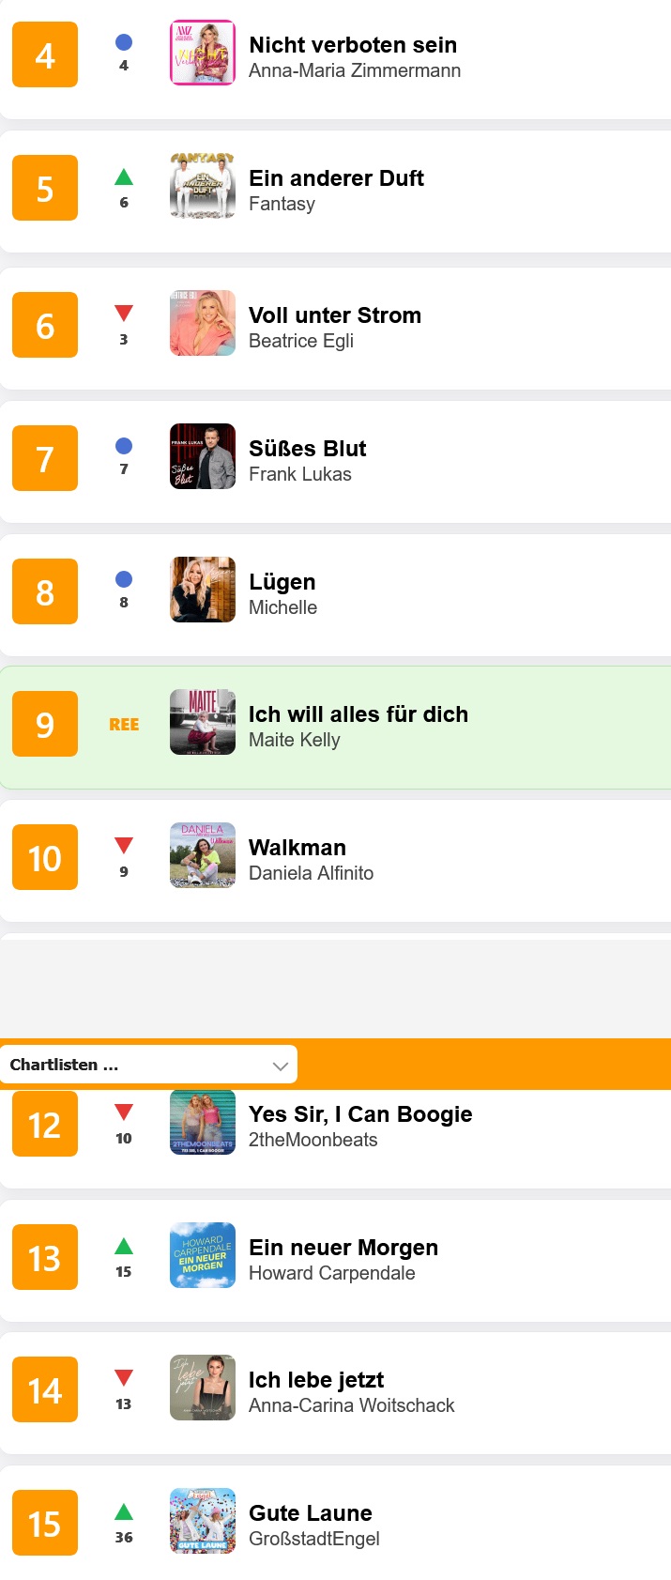Click the green up arrow for Ein anderer Duft
Viewport: 671px width, 1580px height.
pyautogui.click(x=124, y=177)
